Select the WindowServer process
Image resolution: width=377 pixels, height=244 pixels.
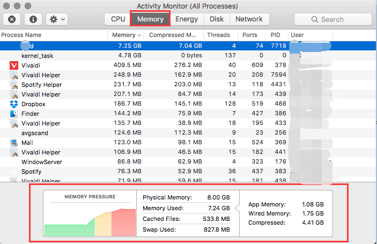coord(188,162)
